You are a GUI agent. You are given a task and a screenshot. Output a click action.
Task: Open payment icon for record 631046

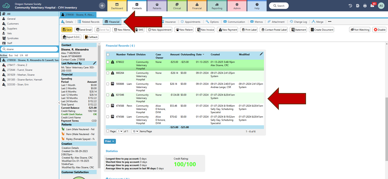112,95
